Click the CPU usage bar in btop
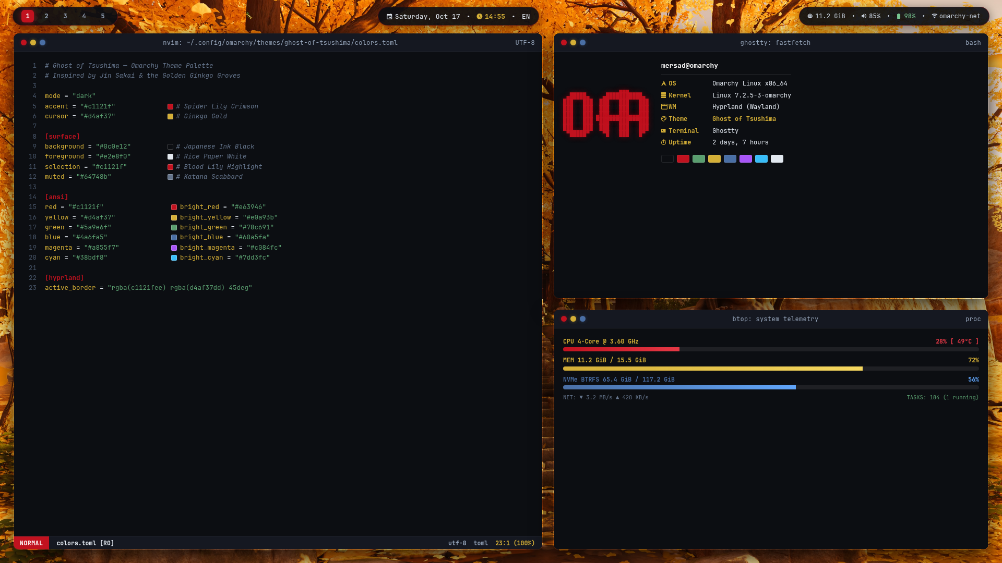 click(x=771, y=349)
